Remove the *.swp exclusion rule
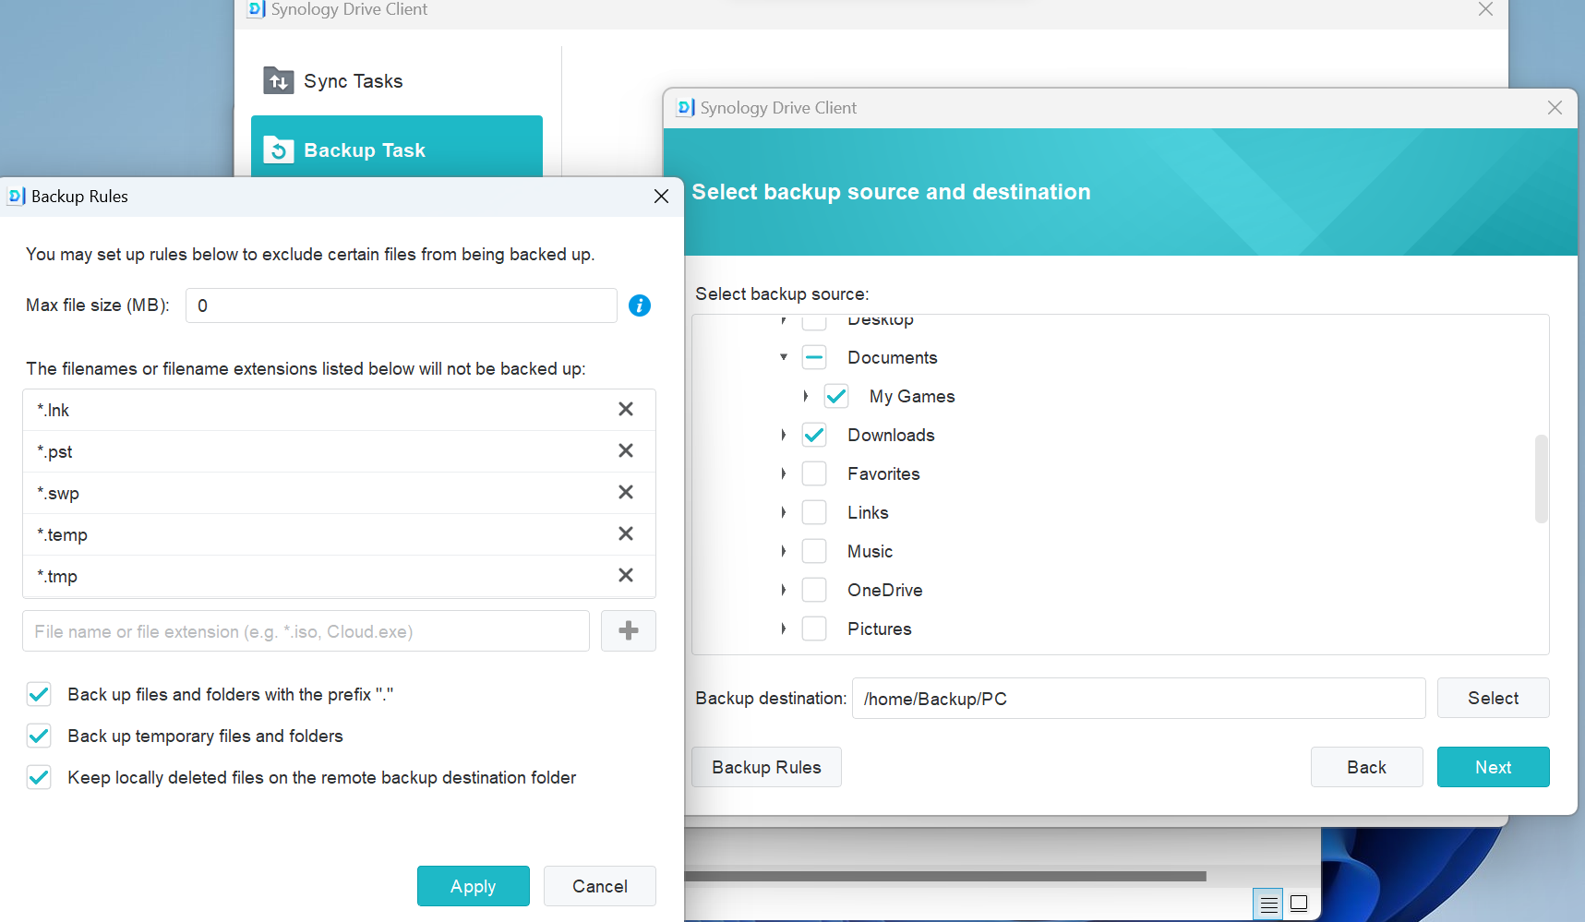 click(x=626, y=492)
